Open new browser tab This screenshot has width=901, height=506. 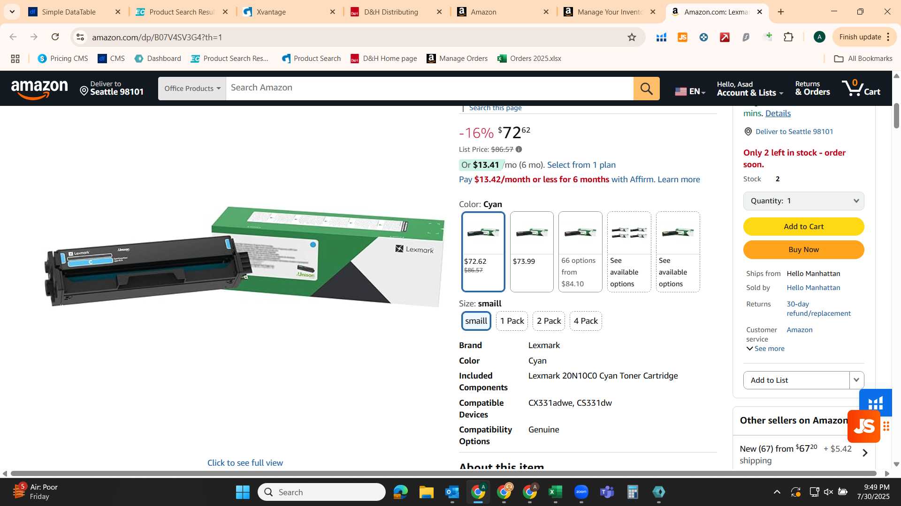pyautogui.click(x=781, y=12)
